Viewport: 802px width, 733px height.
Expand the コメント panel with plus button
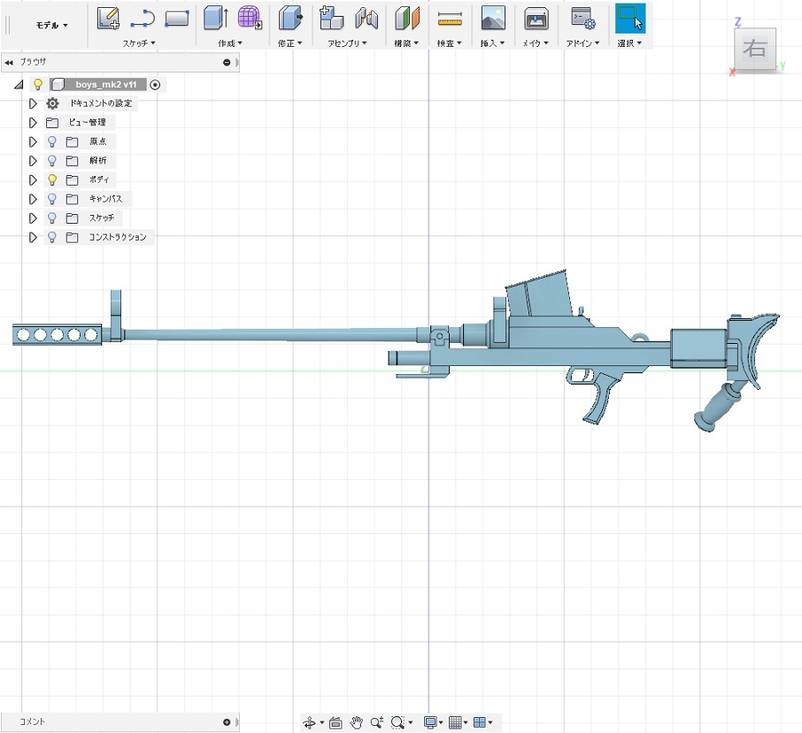click(227, 722)
